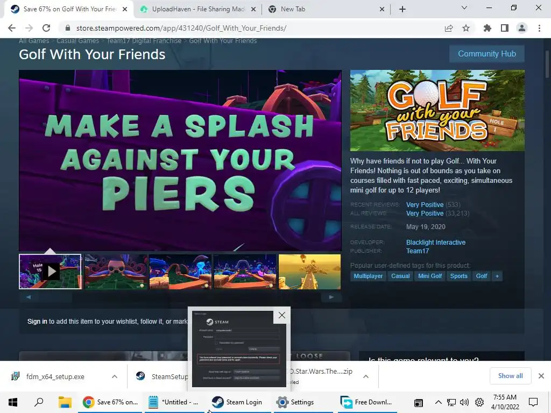Click right arrow of thumbnail scroller

click(331, 297)
